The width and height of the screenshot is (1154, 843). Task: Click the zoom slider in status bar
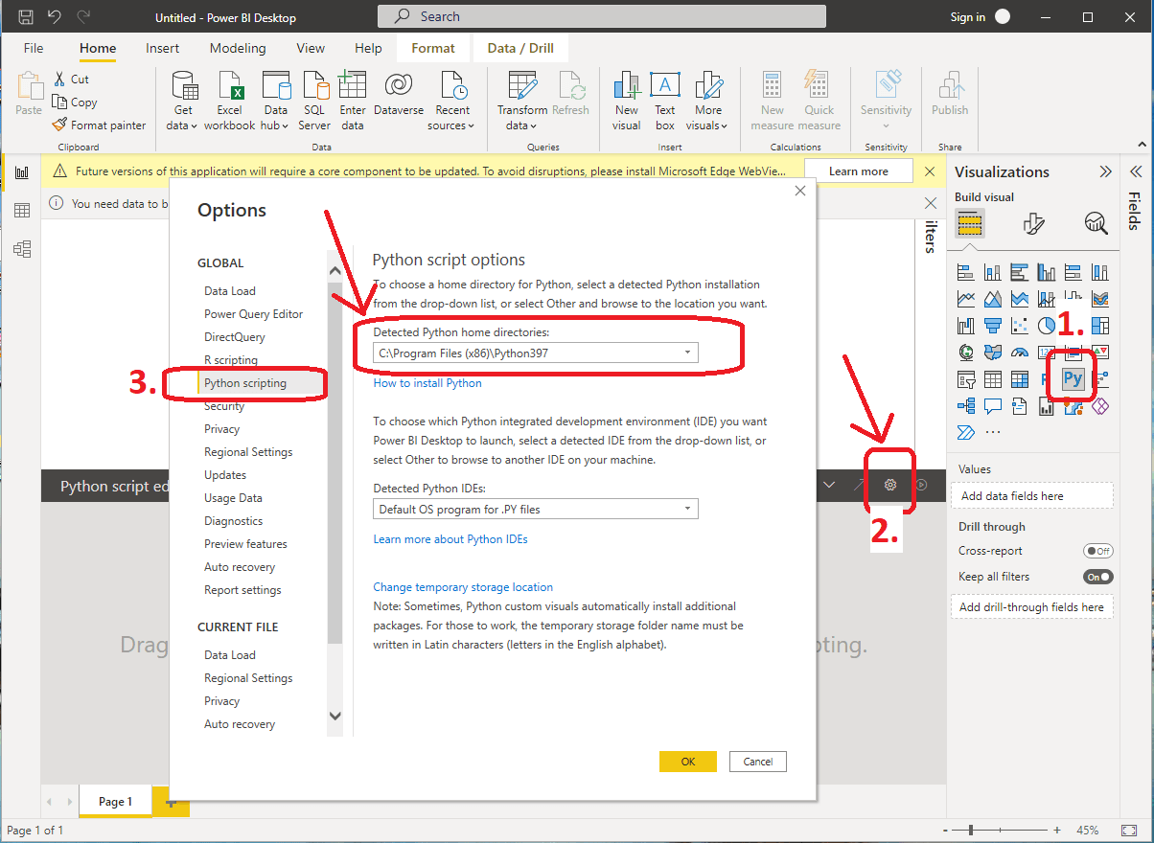pyautogui.click(x=1001, y=830)
